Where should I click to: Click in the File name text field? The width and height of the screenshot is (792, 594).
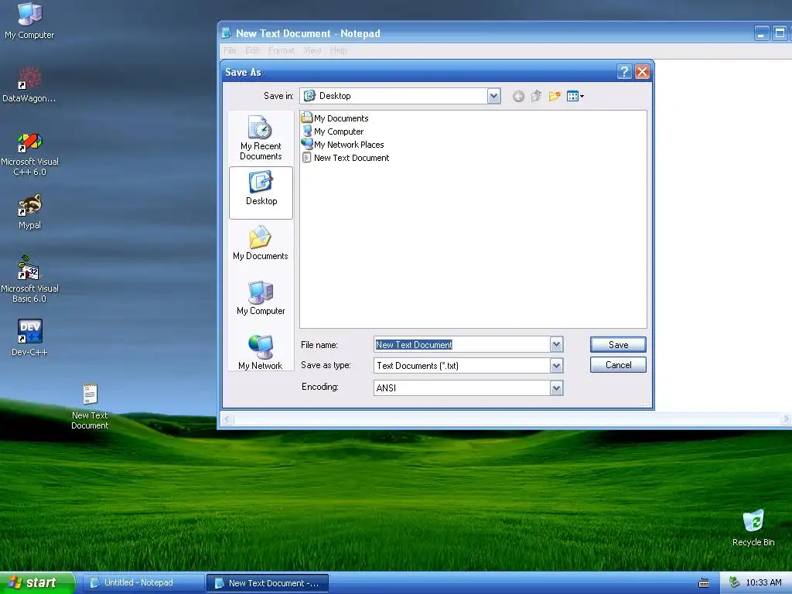(462, 344)
